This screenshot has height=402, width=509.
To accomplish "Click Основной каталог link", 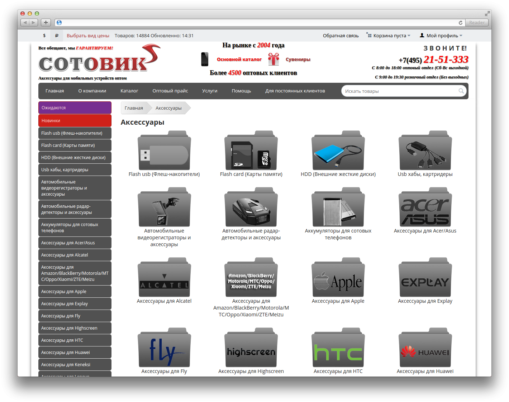I will coord(239,59).
